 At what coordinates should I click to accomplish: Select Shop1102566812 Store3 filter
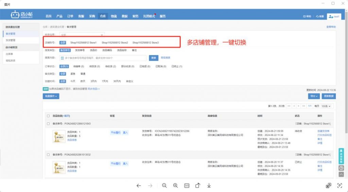(145, 42)
